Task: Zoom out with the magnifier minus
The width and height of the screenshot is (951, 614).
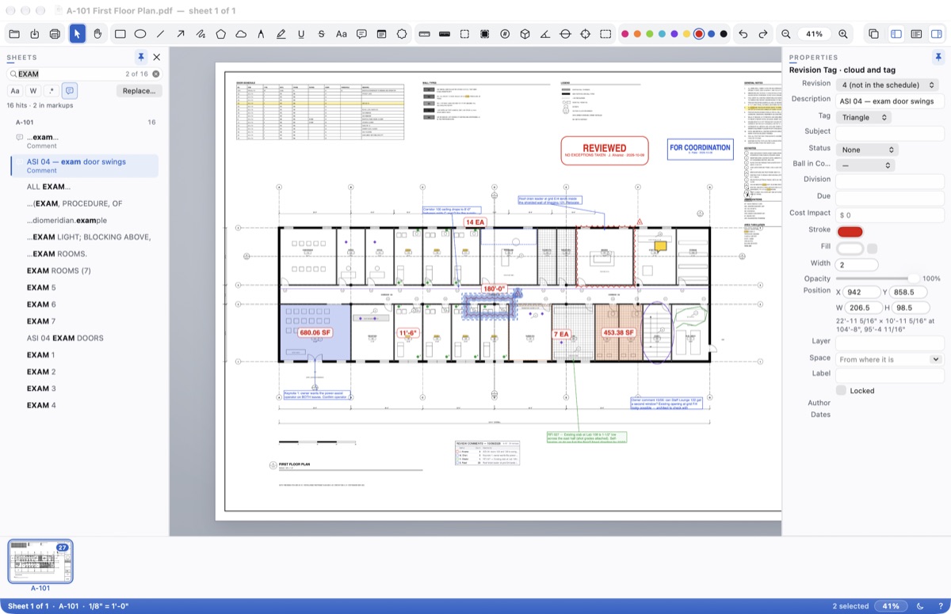Action: pos(786,34)
